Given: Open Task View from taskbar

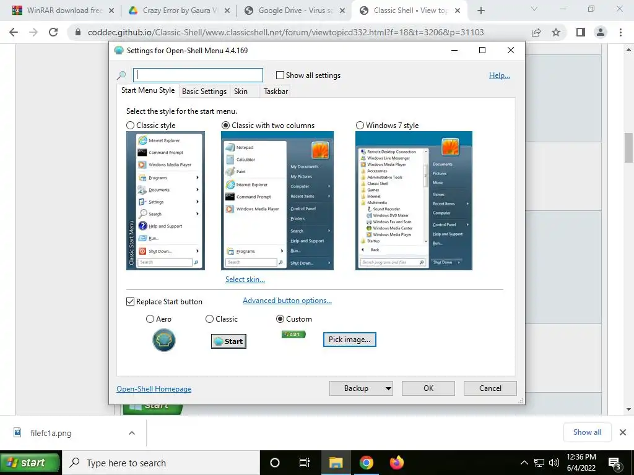Looking at the screenshot, I should click(305, 463).
